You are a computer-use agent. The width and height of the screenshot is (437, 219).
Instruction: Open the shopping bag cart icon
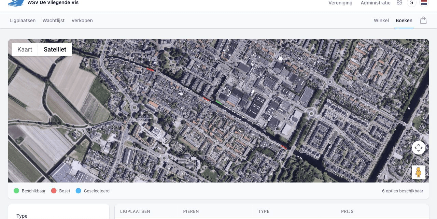(x=423, y=20)
